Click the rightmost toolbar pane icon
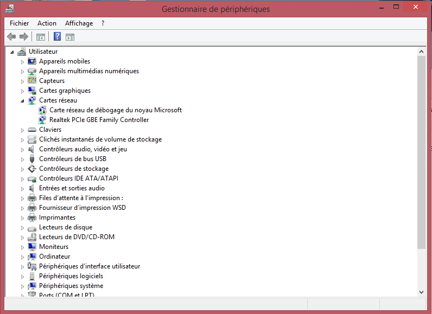Image resolution: width=432 pixels, height=314 pixels. click(70, 37)
